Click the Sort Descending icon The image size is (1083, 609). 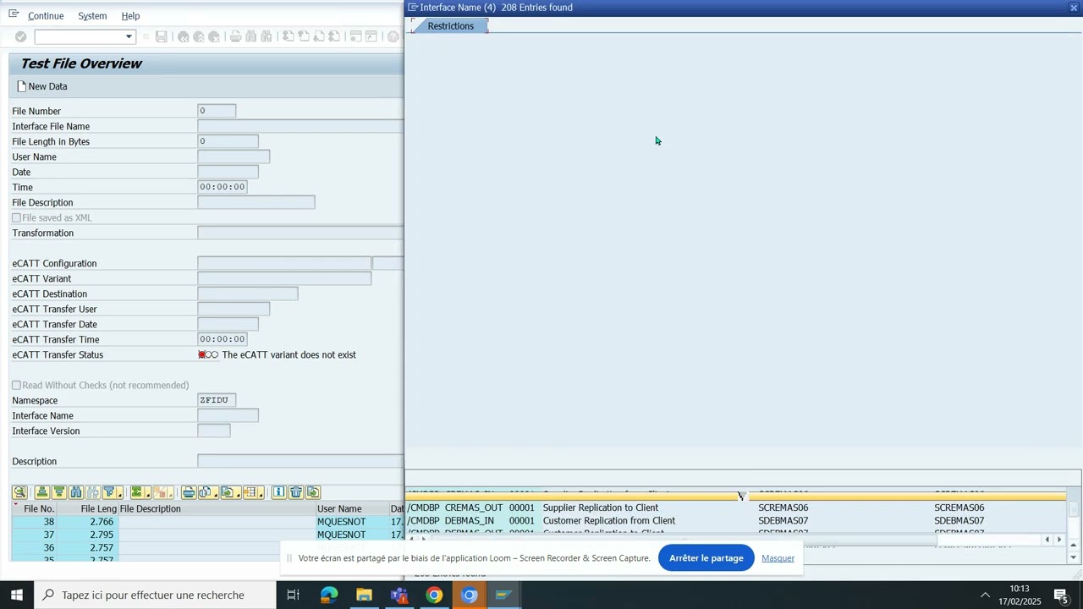click(59, 492)
